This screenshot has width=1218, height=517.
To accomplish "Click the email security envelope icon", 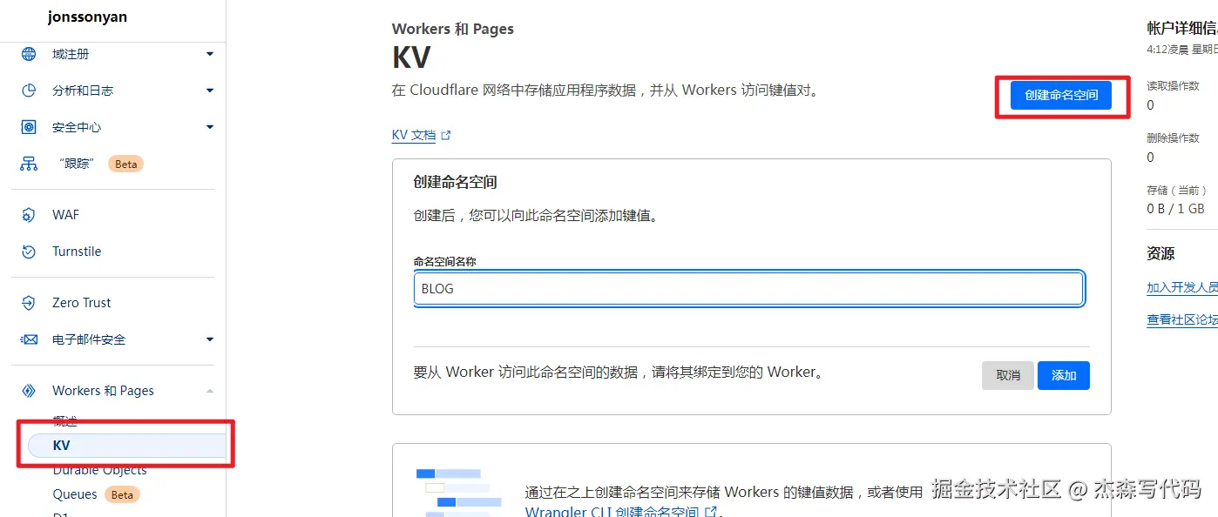I will [29, 339].
